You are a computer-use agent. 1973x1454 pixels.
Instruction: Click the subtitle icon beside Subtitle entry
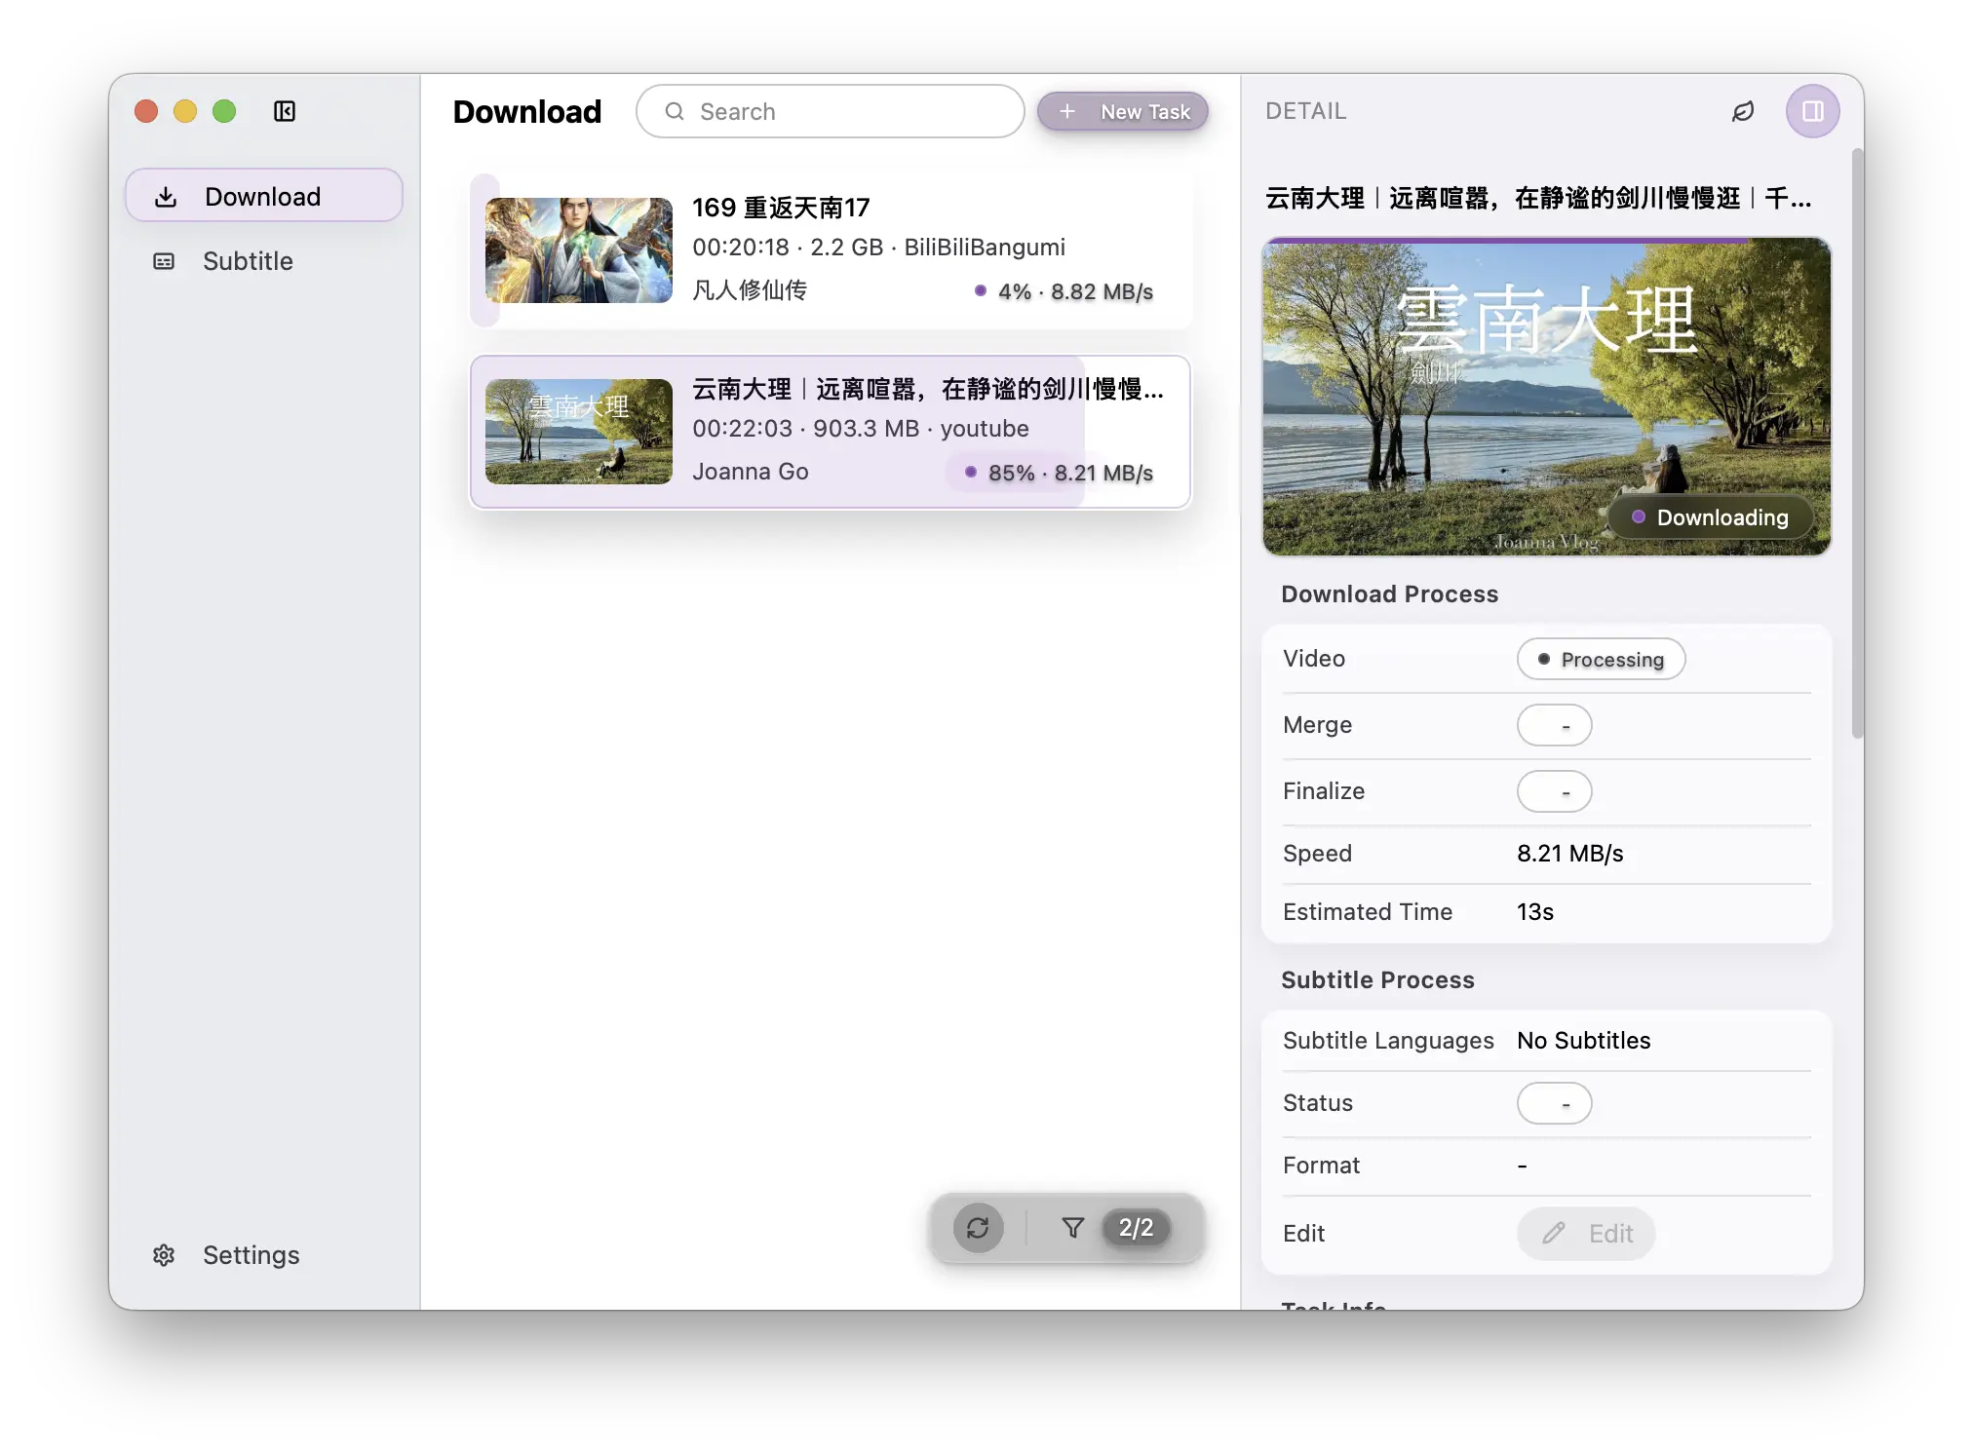pos(163,261)
